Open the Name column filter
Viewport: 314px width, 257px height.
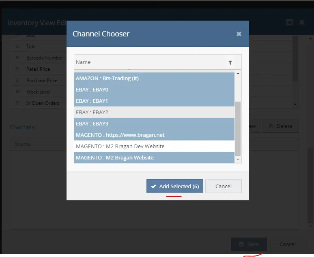pos(230,63)
